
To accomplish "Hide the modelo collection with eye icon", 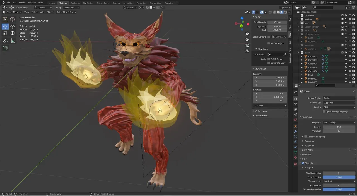I will [350, 19].
